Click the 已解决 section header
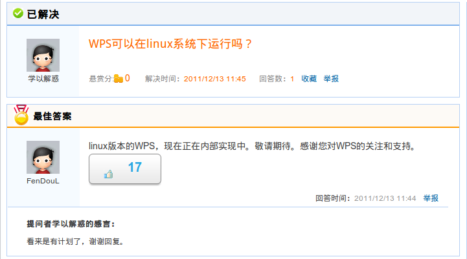 click(43, 14)
